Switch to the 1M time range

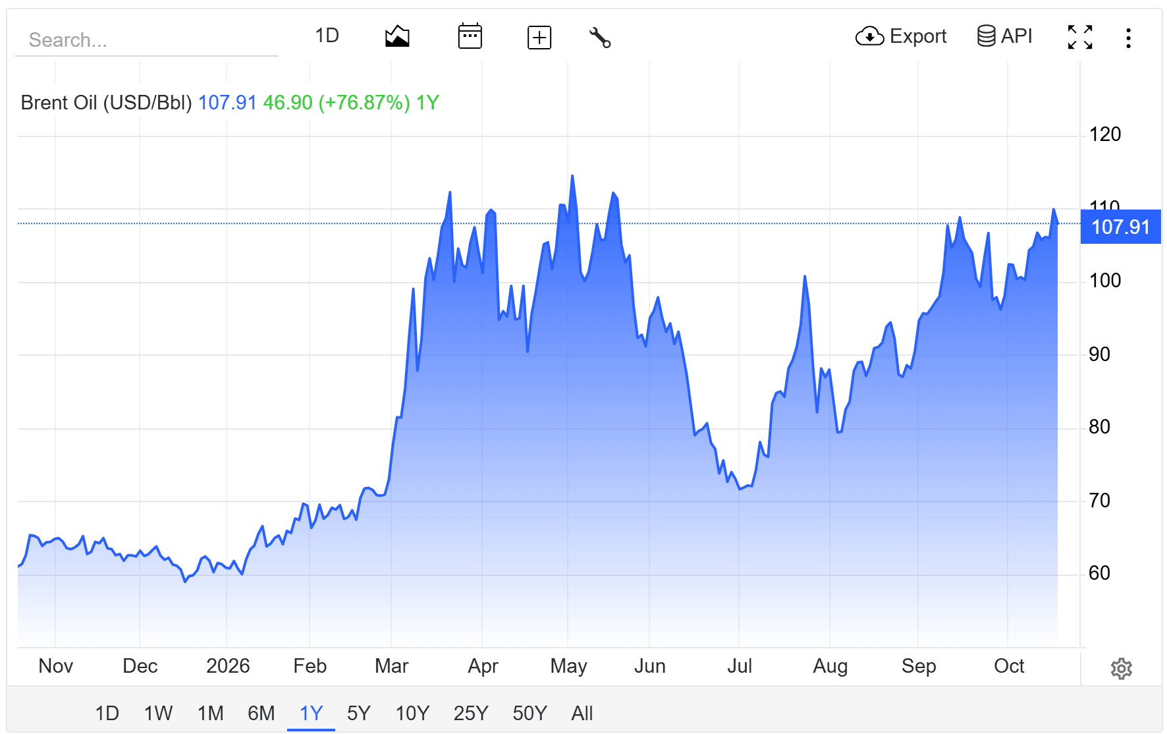pos(210,713)
